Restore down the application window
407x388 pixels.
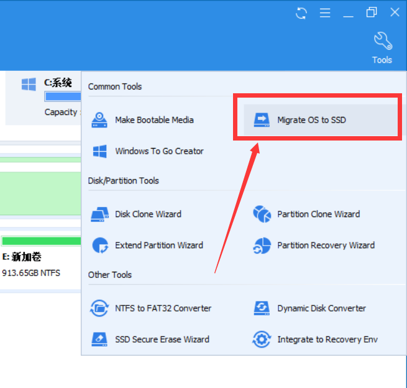pos(372,12)
